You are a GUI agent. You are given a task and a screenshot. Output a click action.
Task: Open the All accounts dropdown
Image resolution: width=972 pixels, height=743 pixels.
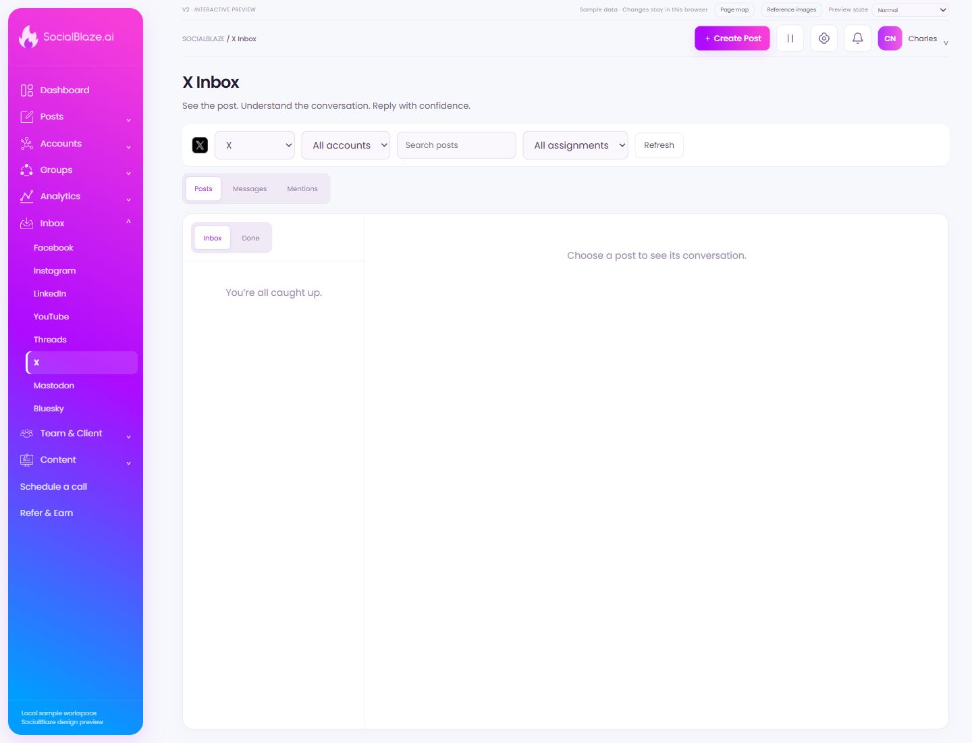346,145
